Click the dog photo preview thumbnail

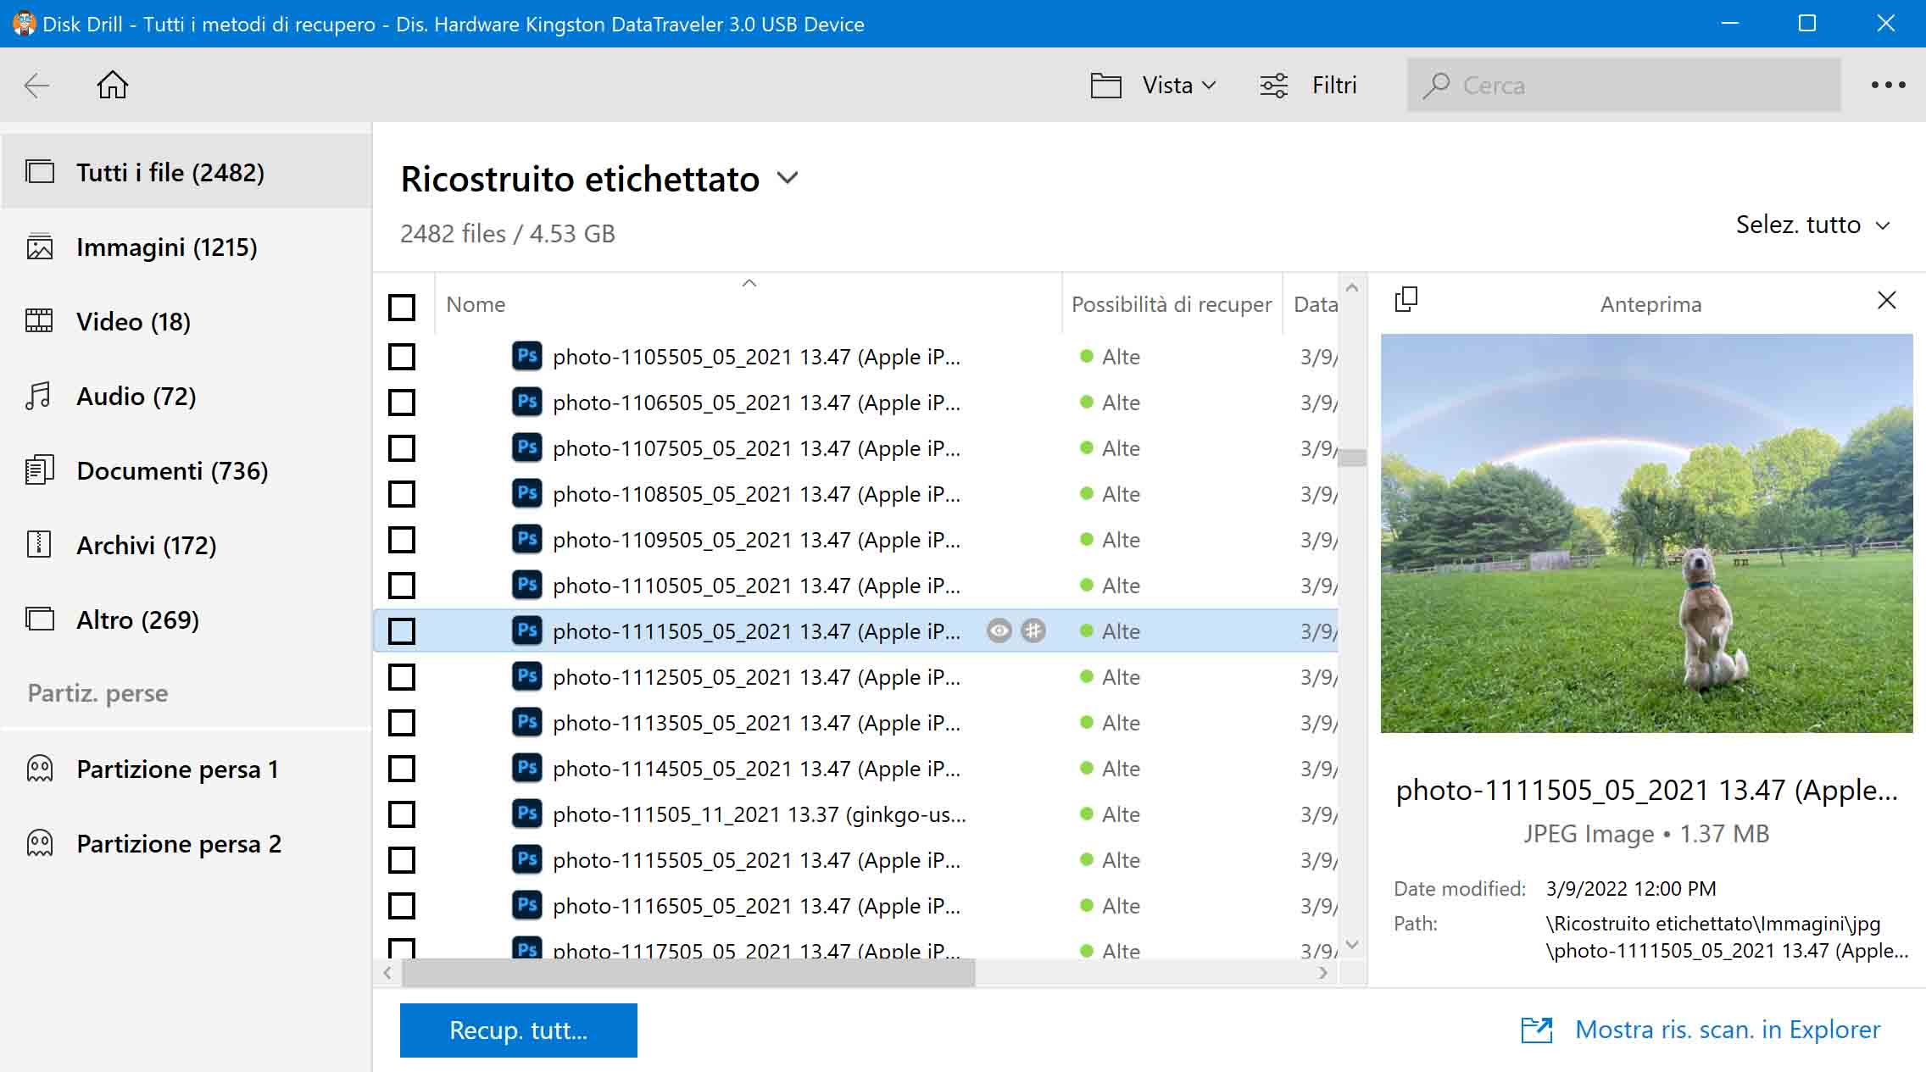(1646, 533)
